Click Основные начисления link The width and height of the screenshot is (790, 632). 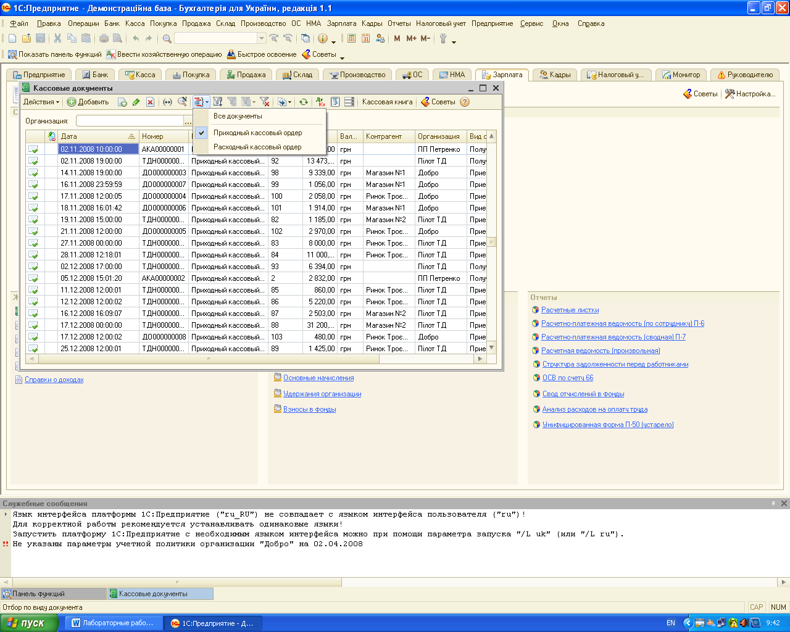click(x=318, y=378)
